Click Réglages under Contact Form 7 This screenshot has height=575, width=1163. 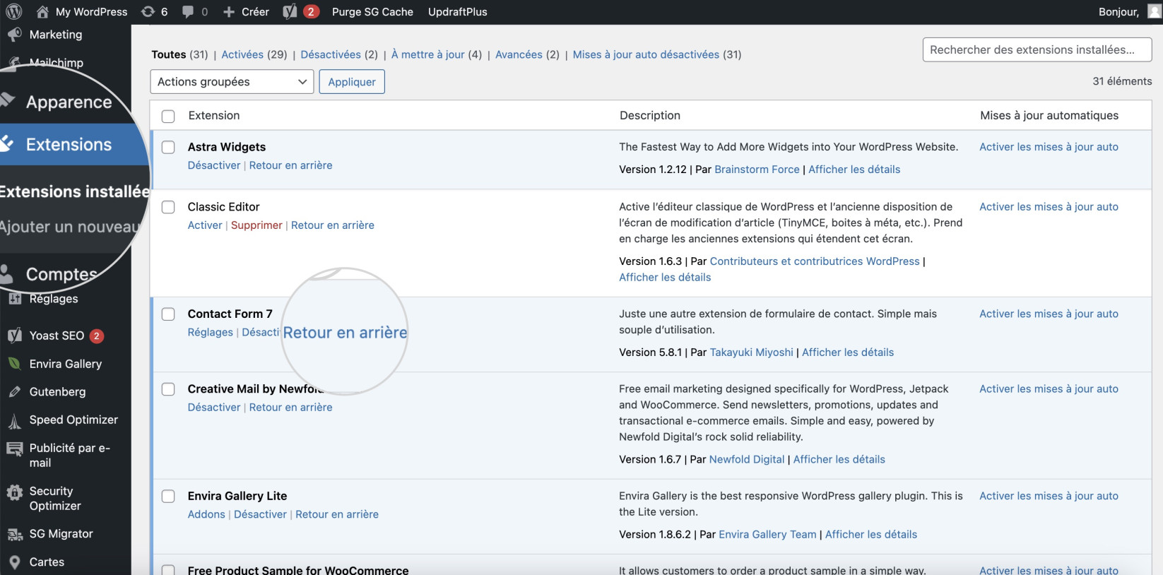point(210,333)
